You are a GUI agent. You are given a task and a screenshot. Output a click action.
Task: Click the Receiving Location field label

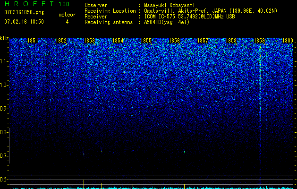click(110, 11)
